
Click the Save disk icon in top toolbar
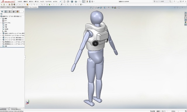click(72, 2)
